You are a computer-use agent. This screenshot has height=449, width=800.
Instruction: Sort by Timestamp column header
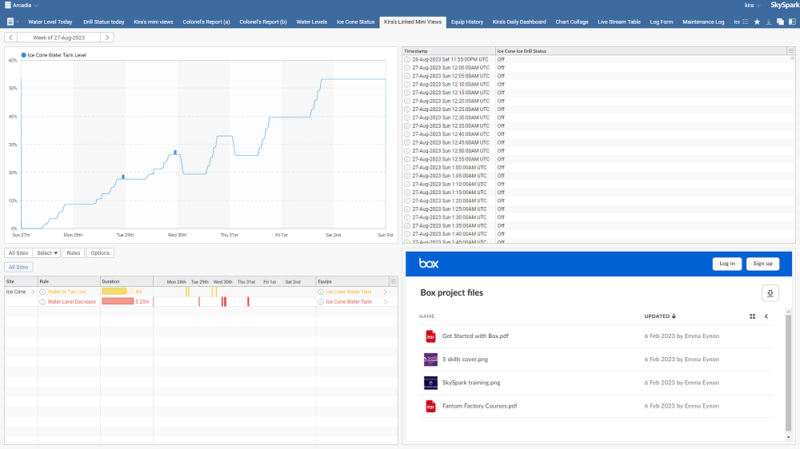click(449, 51)
